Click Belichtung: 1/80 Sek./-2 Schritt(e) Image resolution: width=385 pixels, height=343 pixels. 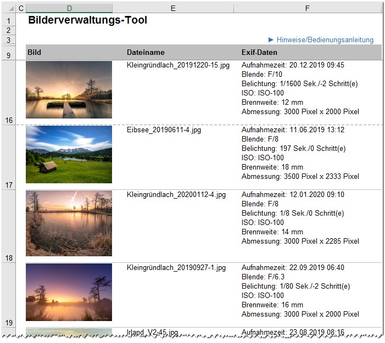pos(295,286)
